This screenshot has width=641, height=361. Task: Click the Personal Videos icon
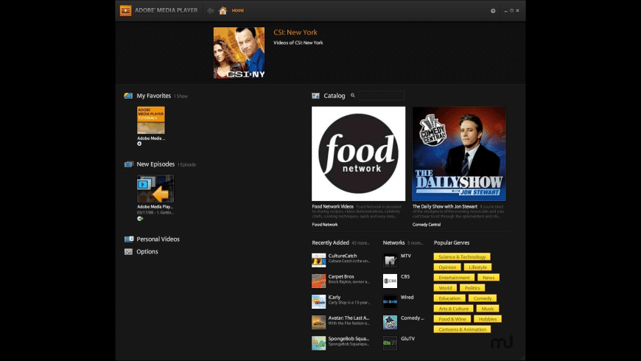click(x=129, y=239)
